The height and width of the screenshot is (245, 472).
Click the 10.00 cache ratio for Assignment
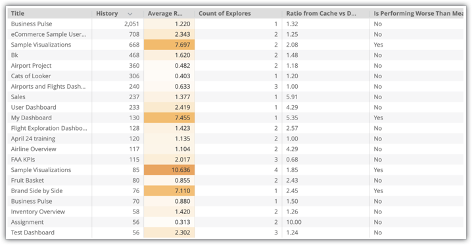pyautogui.click(x=294, y=222)
